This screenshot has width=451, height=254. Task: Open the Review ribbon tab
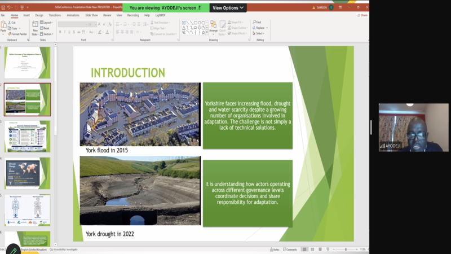click(107, 15)
